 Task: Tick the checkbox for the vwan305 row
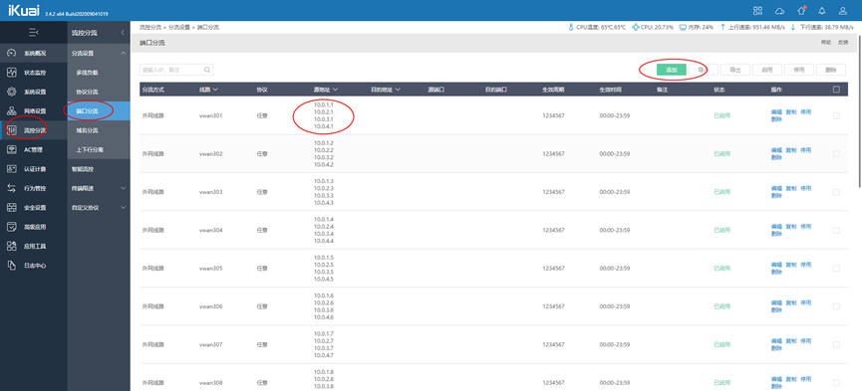pos(836,269)
